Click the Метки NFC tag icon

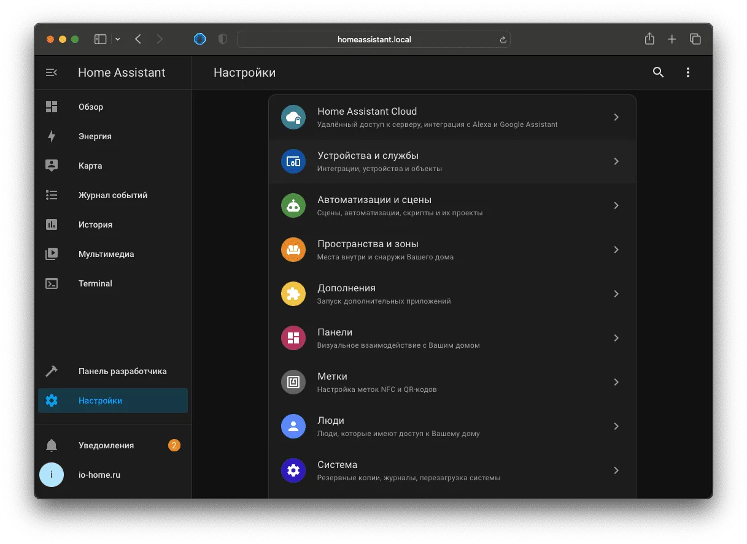pyautogui.click(x=293, y=382)
